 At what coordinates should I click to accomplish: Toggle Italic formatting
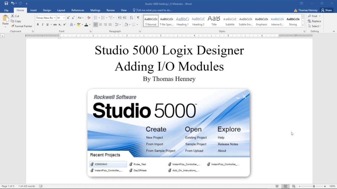click(x=43, y=24)
